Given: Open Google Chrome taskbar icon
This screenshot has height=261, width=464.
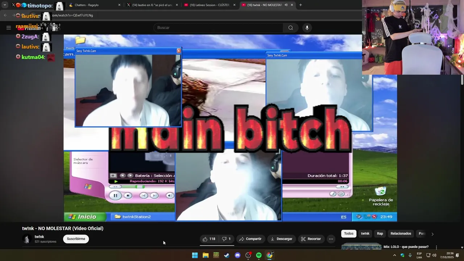Looking at the screenshot, I should click(269, 255).
